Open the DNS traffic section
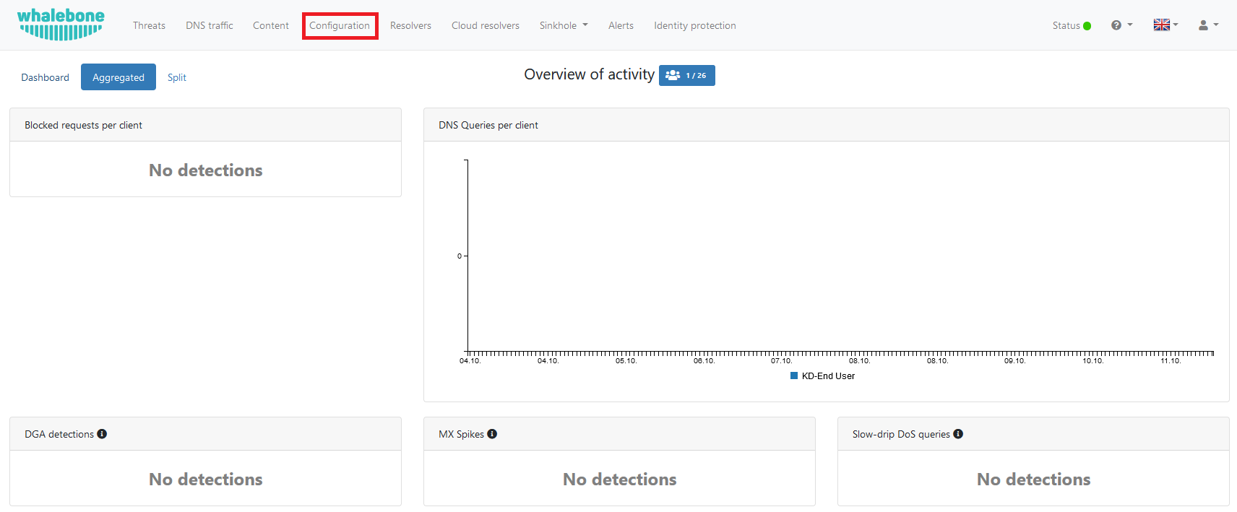The width and height of the screenshot is (1237, 512). pos(209,25)
